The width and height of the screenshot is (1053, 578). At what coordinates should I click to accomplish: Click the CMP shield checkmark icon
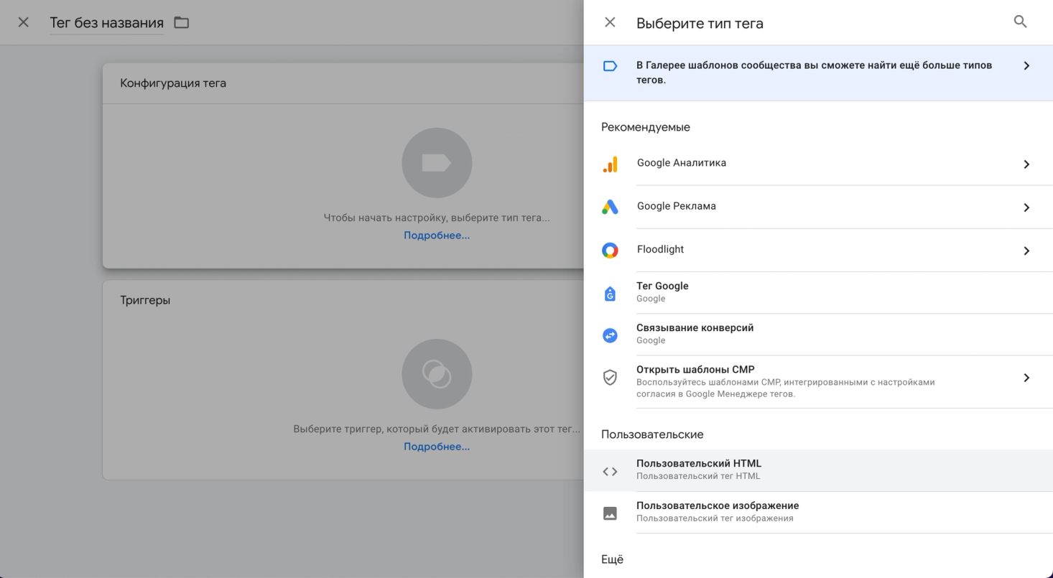(610, 377)
